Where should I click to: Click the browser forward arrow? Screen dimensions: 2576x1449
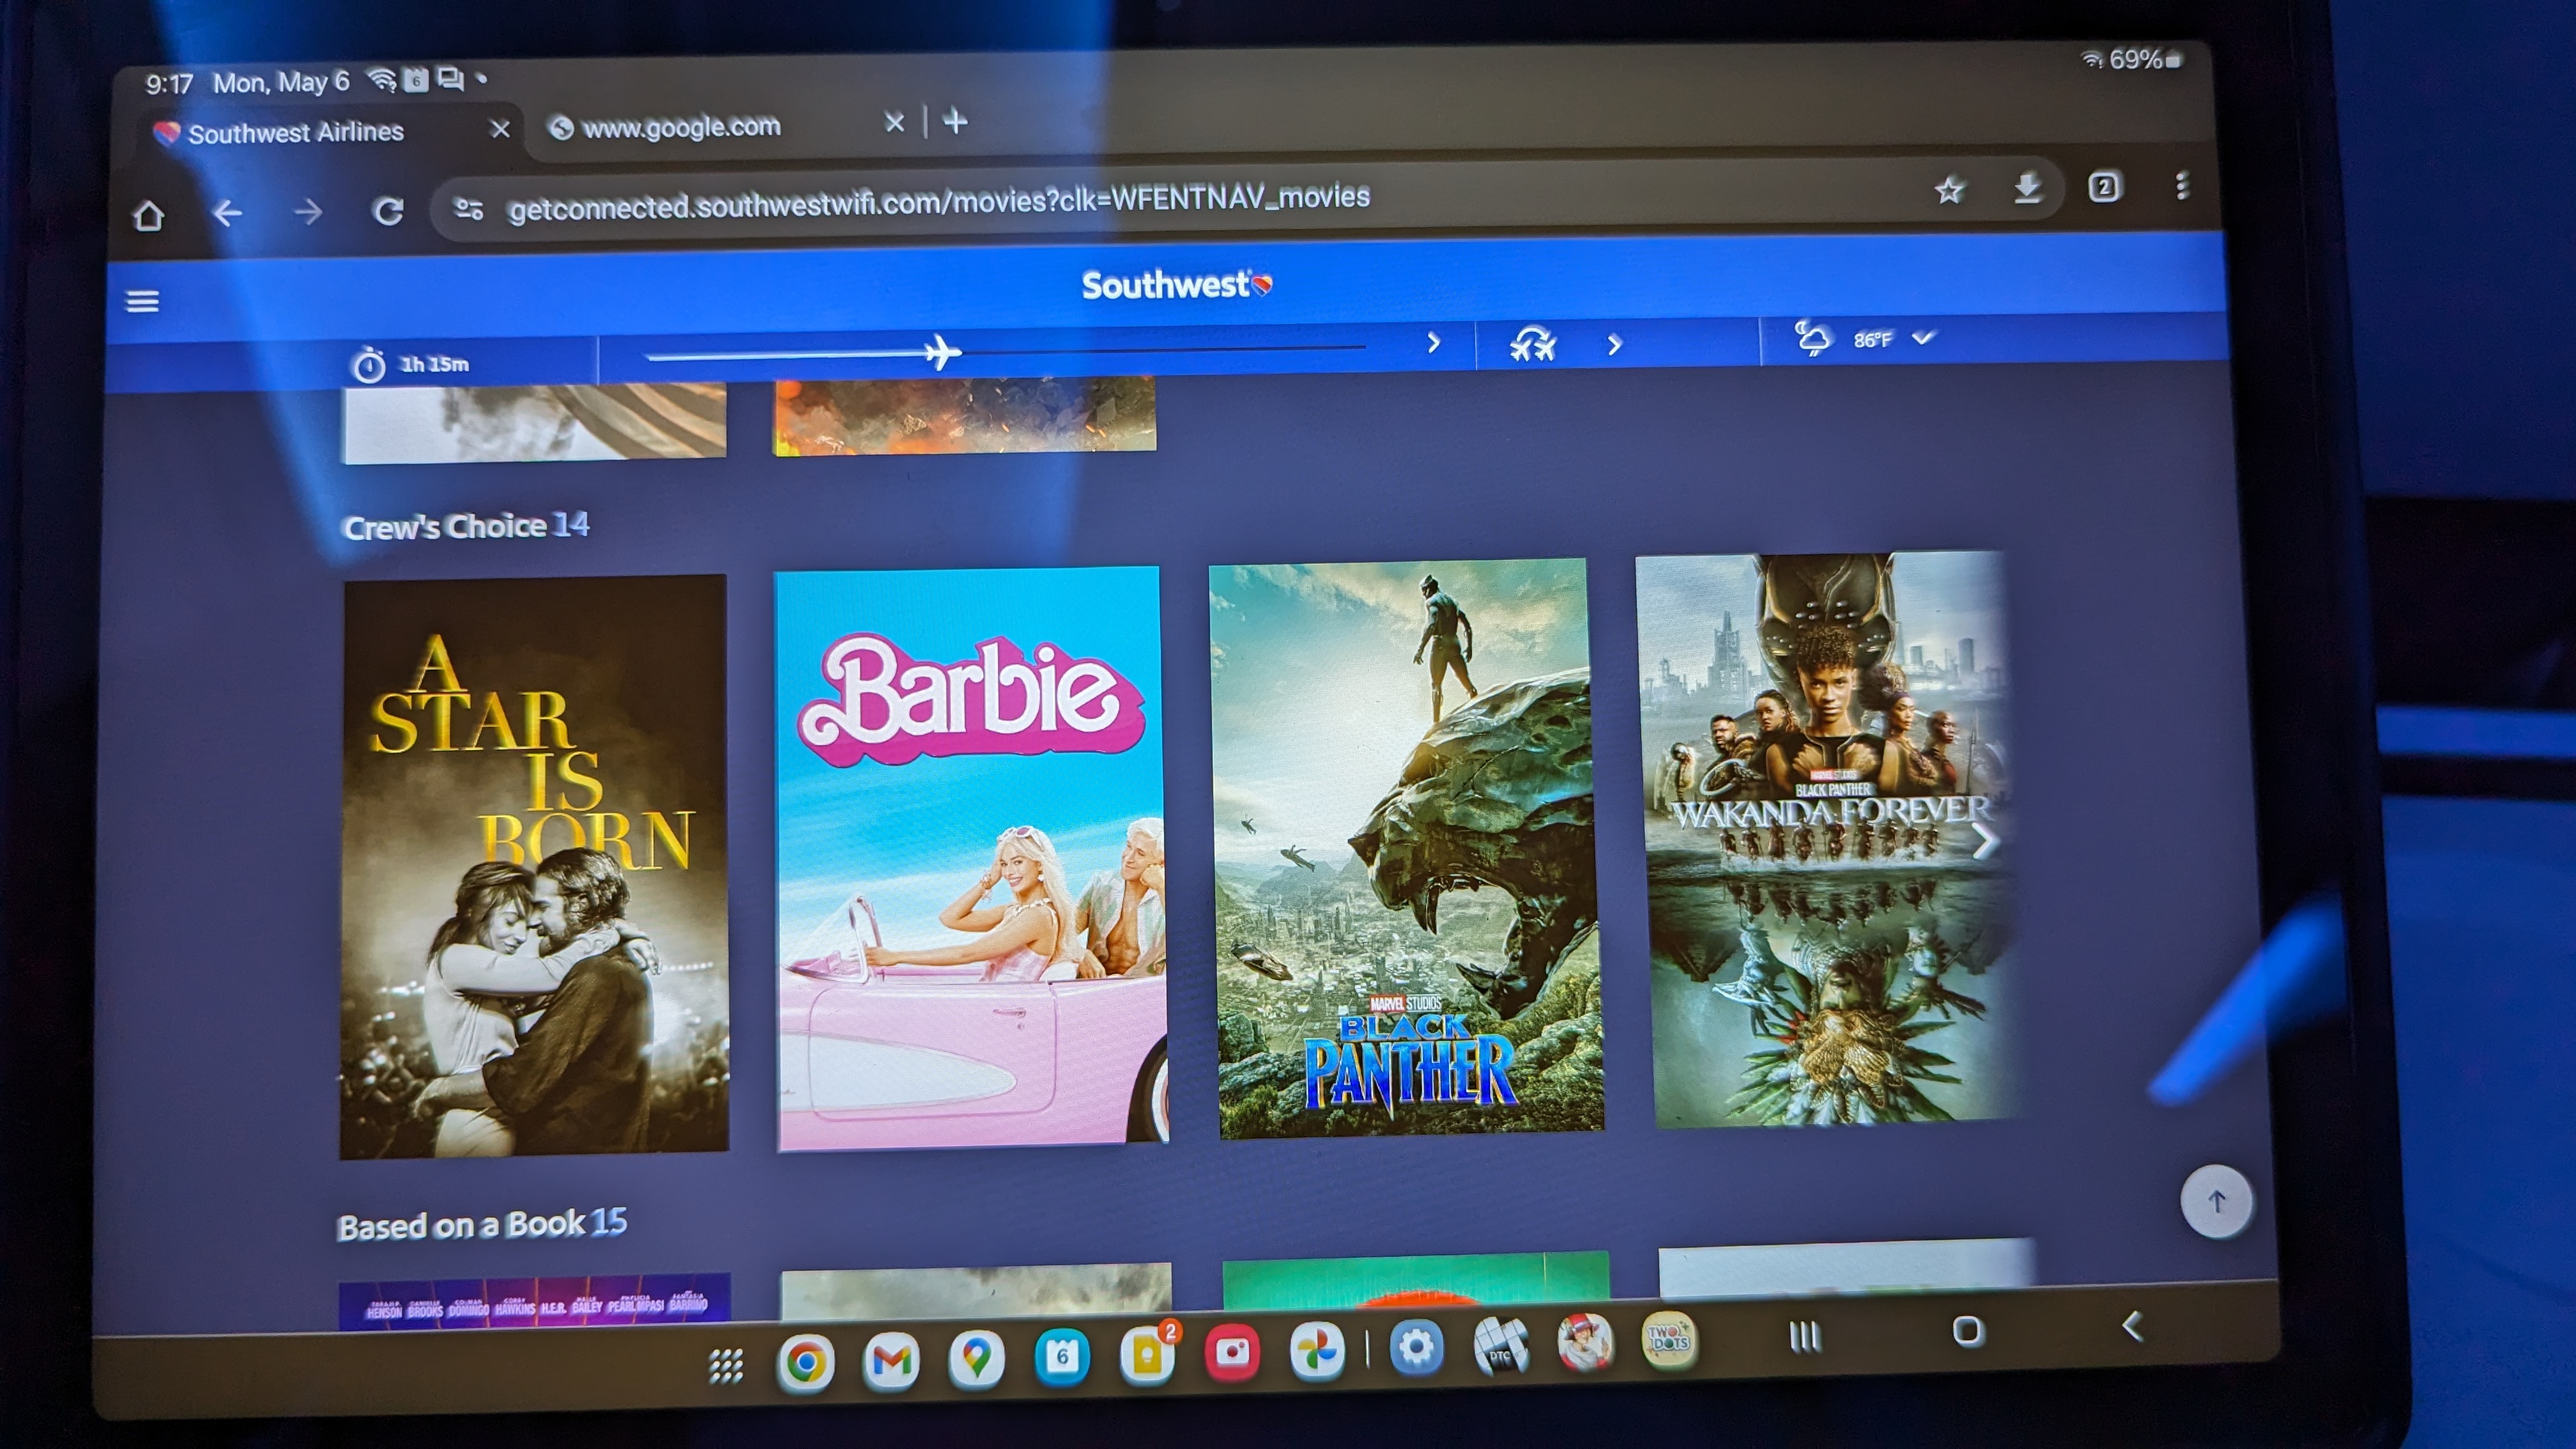pos(308,211)
